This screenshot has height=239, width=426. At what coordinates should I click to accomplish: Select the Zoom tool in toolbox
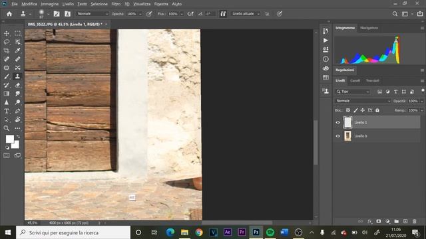[7, 128]
